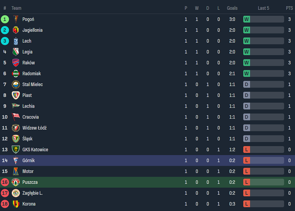Click the Pogoń club crest icon
Viewport: 295px width, 211px height.
[16, 19]
